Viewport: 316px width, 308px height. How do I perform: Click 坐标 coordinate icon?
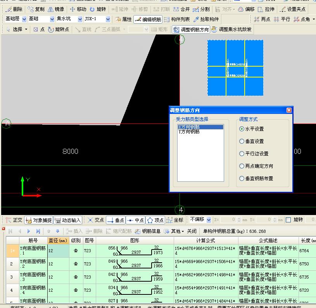pos(174,220)
